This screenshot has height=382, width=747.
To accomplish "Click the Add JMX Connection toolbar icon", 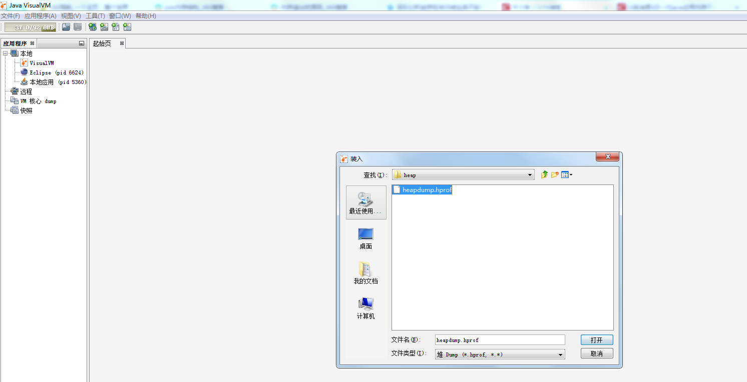I will tap(104, 27).
